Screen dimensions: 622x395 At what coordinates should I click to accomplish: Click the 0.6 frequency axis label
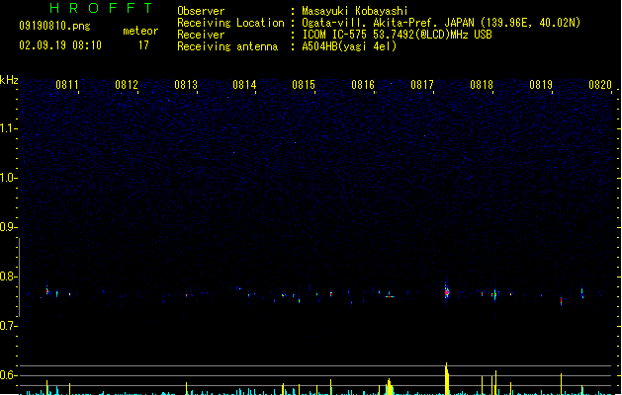[x=8, y=375]
